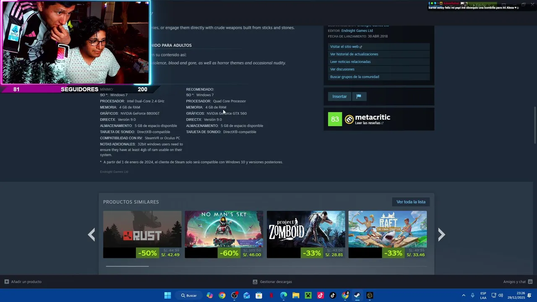Click the Amigos y chat friends icon
The image size is (537, 302).
point(530,282)
